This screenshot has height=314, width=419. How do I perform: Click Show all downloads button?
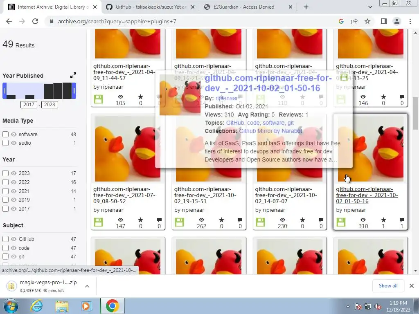click(388, 286)
